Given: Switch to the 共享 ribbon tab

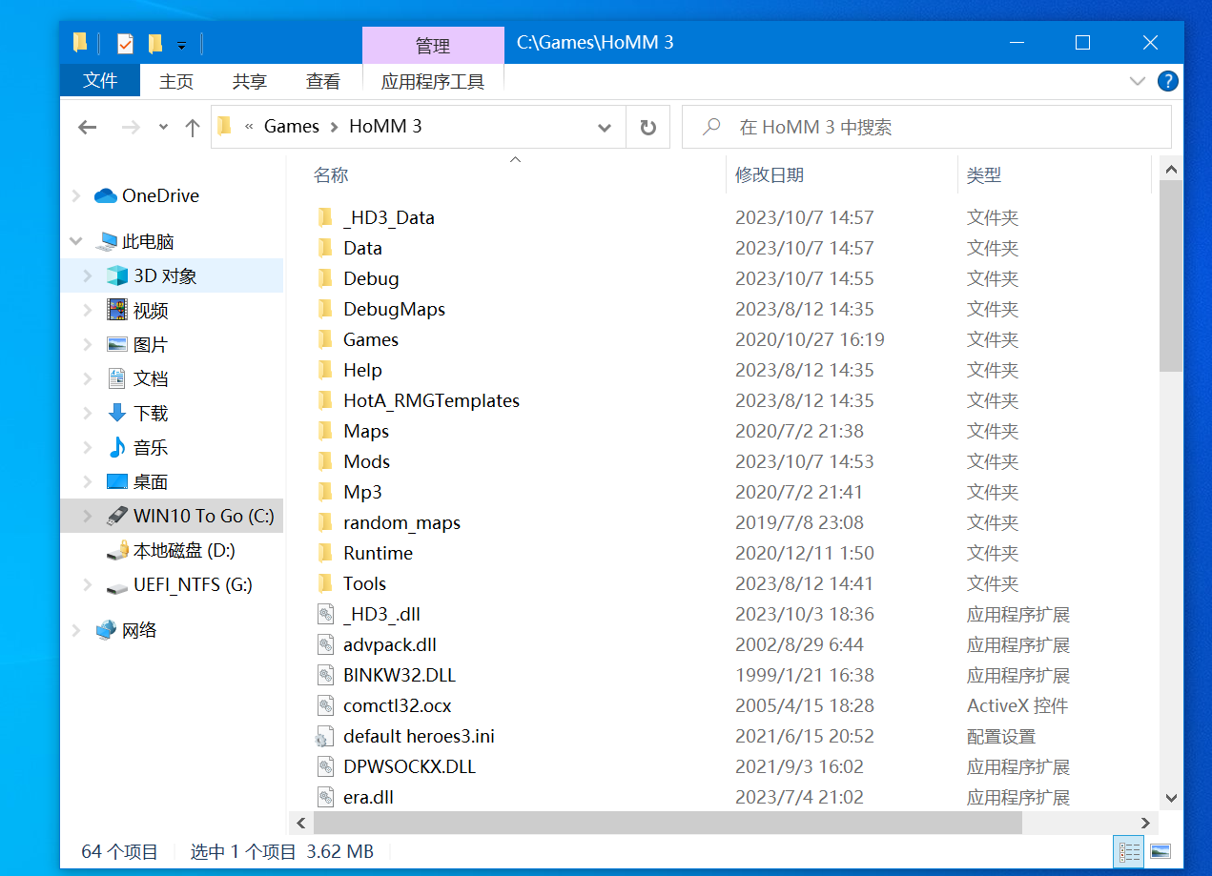Looking at the screenshot, I should coord(250,82).
